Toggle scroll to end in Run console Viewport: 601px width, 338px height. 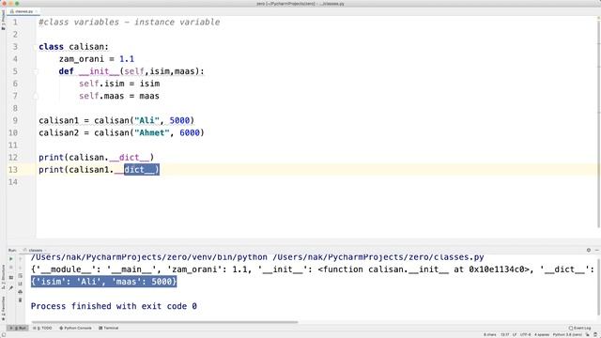point(21,284)
